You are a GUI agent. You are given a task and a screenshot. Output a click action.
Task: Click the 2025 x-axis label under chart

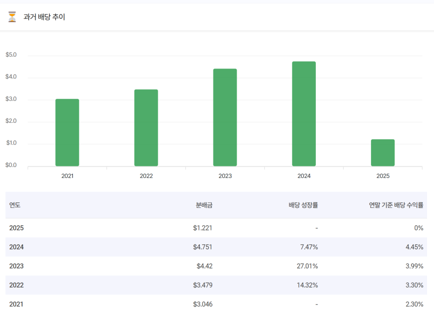[383, 176]
